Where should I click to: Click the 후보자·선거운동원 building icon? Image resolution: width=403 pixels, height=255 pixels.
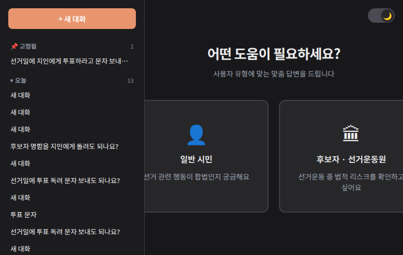(351, 133)
